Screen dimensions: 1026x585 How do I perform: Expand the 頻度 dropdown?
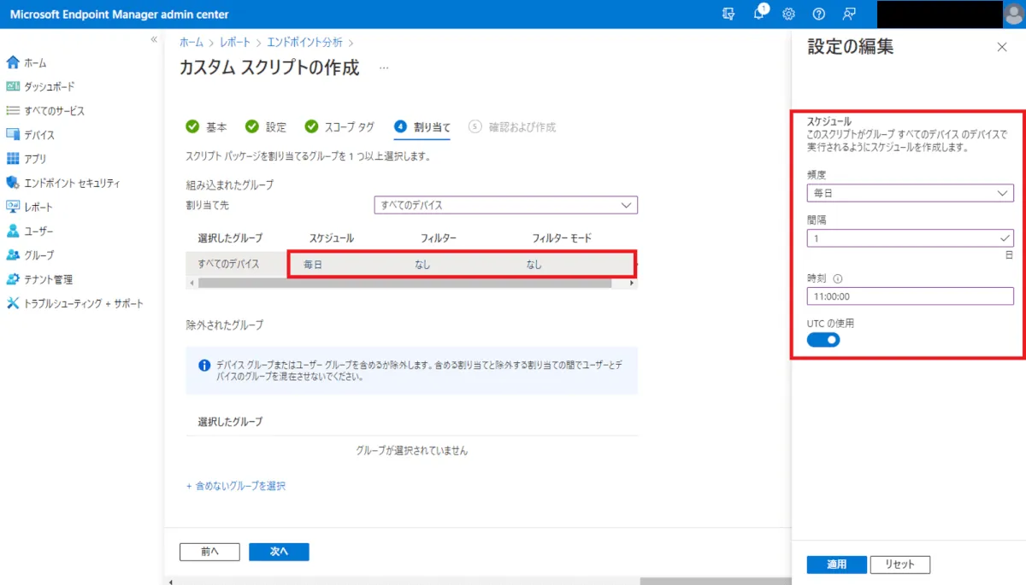coord(910,193)
